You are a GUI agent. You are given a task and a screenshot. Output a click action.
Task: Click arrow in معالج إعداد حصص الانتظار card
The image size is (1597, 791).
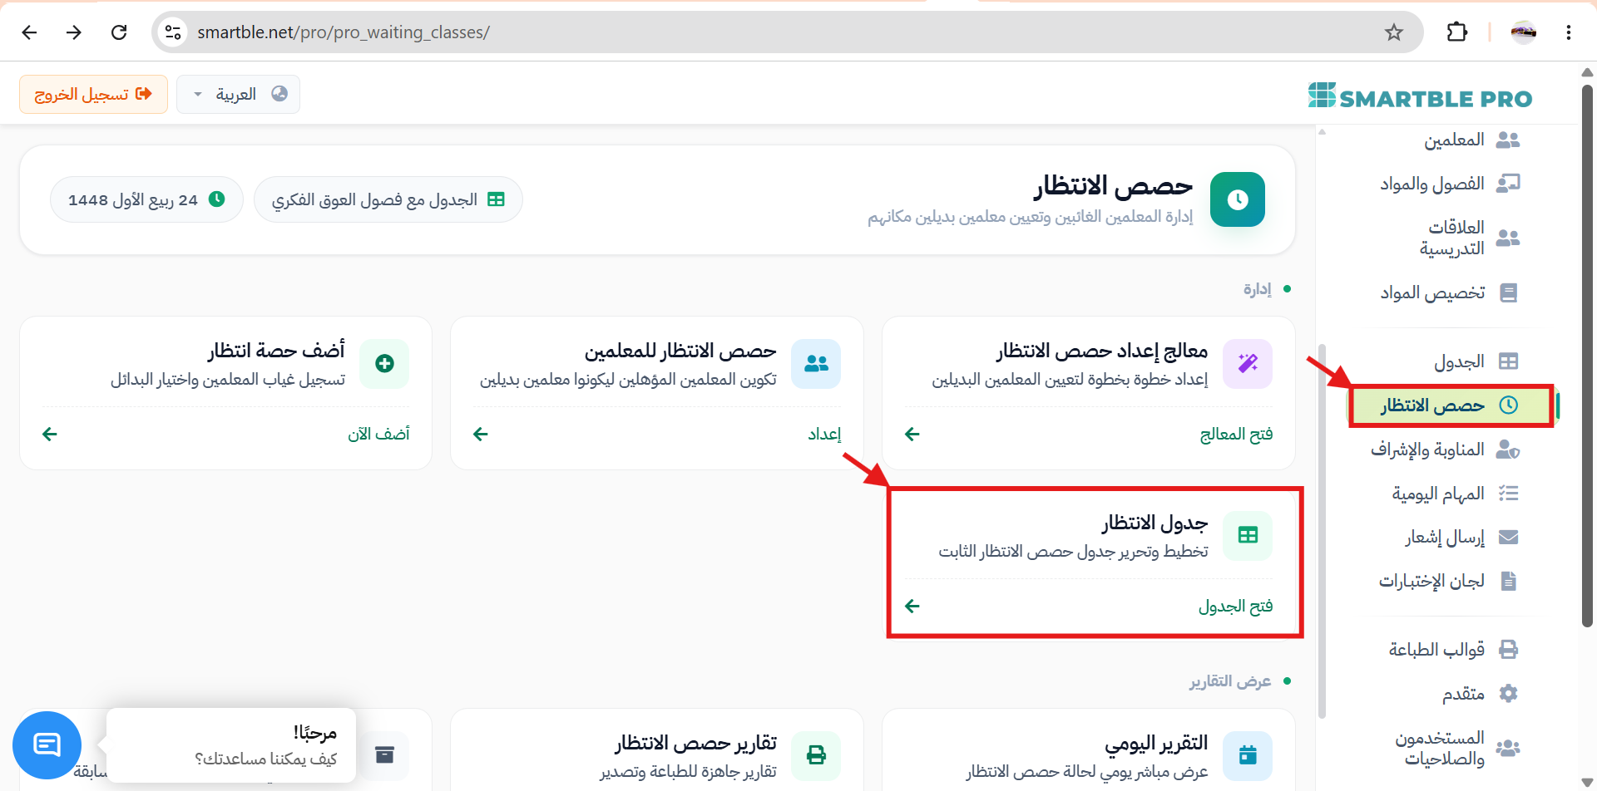[912, 434]
